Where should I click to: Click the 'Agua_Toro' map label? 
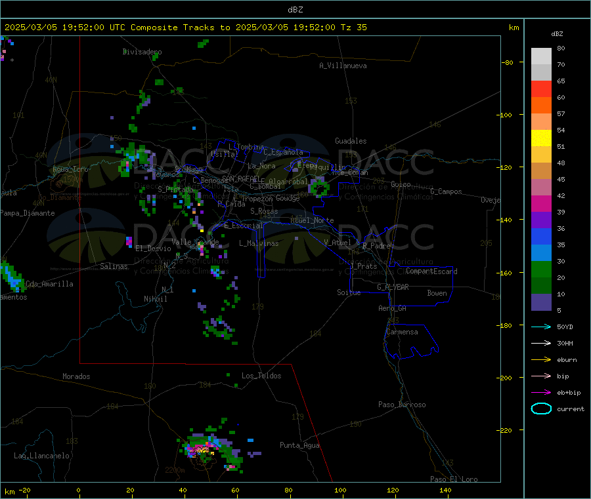click(x=70, y=169)
